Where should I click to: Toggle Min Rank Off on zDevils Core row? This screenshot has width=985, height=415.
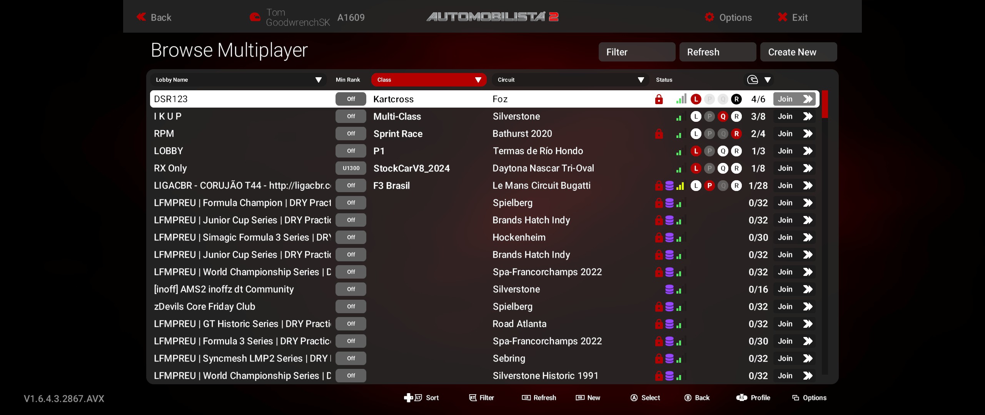(x=351, y=307)
